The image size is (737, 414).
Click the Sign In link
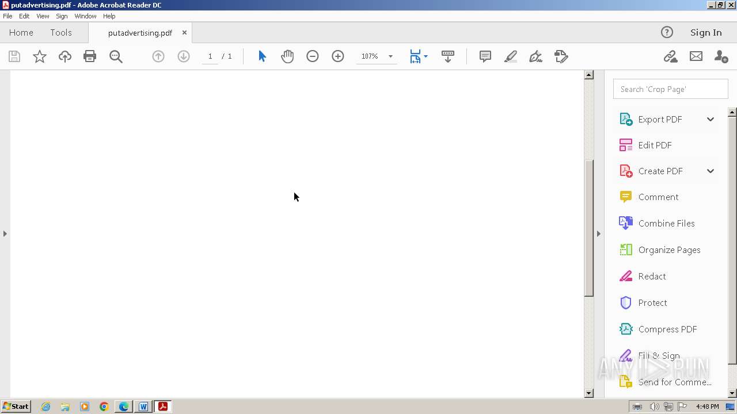(x=706, y=33)
